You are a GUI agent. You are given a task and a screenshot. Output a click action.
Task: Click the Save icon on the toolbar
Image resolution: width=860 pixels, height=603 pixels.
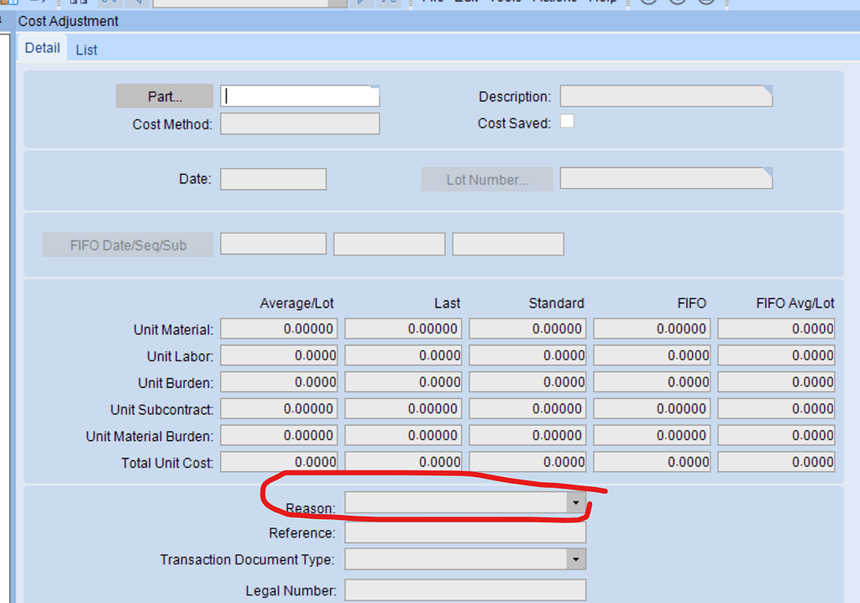point(14,3)
